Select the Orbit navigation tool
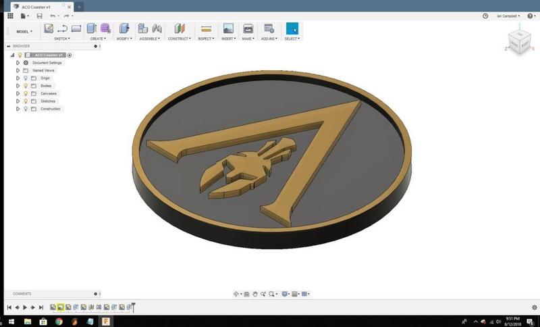This screenshot has height=327, width=540. pos(236,294)
